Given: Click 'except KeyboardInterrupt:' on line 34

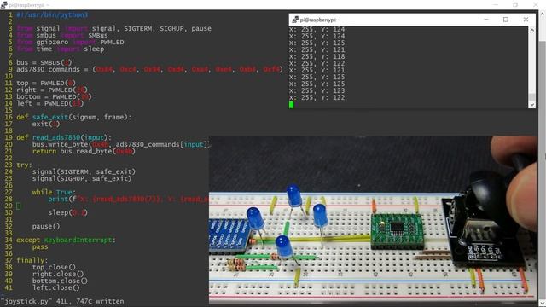Looking at the screenshot, I should click(x=66, y=240).
